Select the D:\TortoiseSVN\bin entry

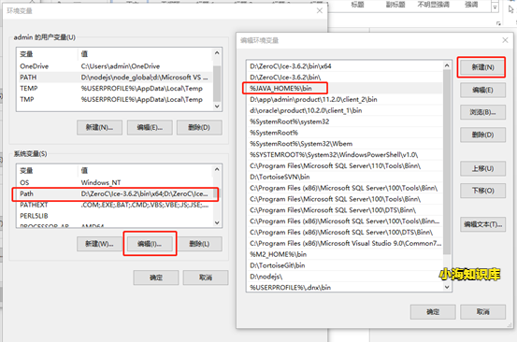pos(344,177)
